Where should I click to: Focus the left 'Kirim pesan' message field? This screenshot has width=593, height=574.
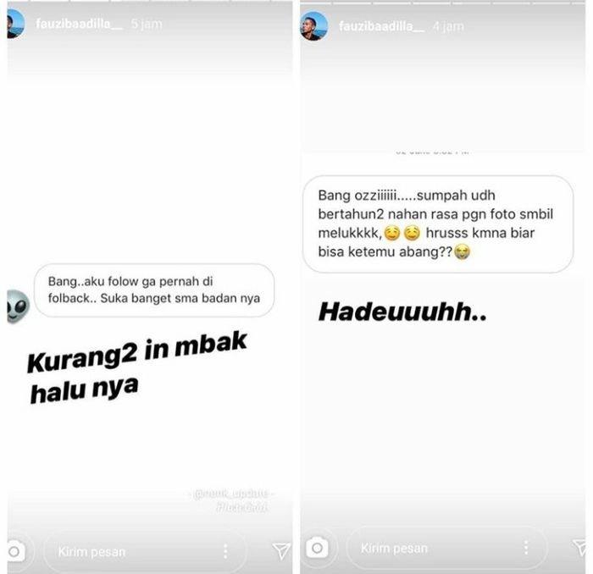tap(145, 551)
